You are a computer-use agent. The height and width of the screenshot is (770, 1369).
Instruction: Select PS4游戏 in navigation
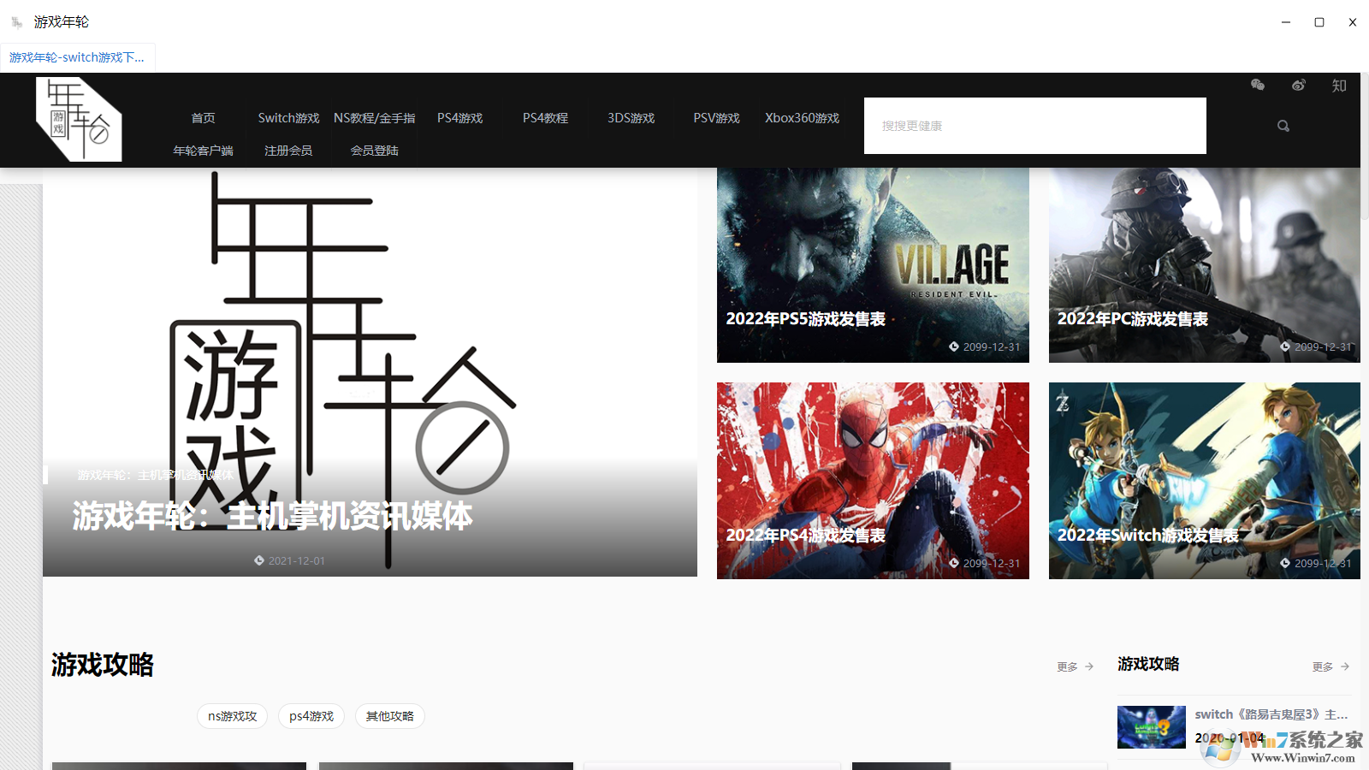pyautogui.click(x=460, y=118)
